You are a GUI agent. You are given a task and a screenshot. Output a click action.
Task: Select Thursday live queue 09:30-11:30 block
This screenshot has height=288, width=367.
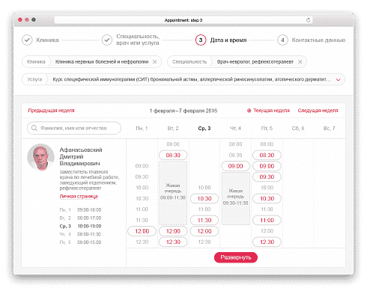point(235,198)
